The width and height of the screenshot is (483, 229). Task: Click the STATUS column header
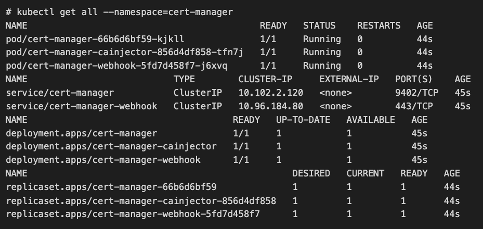click(x=319, y=26)
